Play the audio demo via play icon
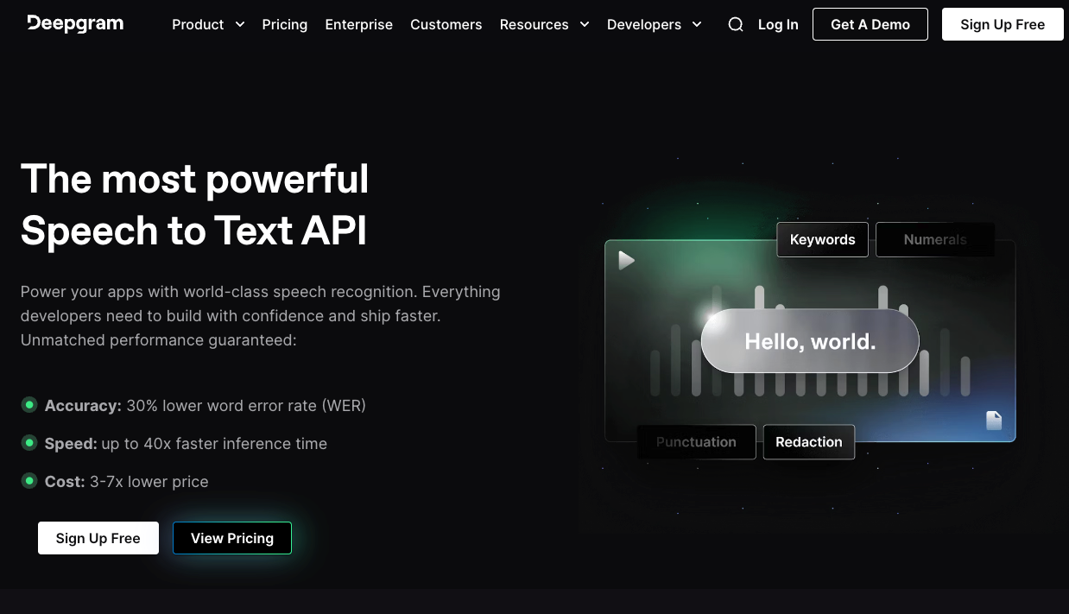 (x=627, y=260)
